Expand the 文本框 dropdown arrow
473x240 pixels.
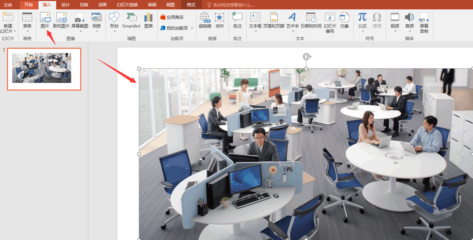coord(255,31)
